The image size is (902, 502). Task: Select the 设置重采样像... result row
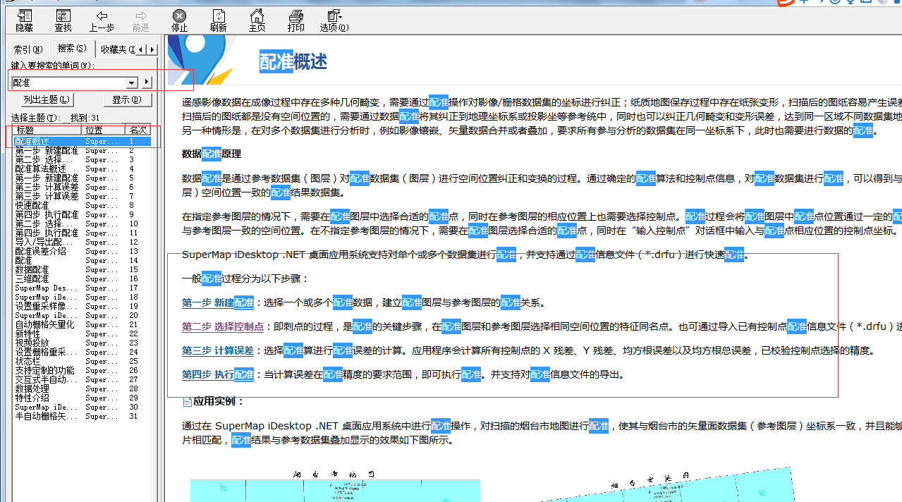click(82, 307)
